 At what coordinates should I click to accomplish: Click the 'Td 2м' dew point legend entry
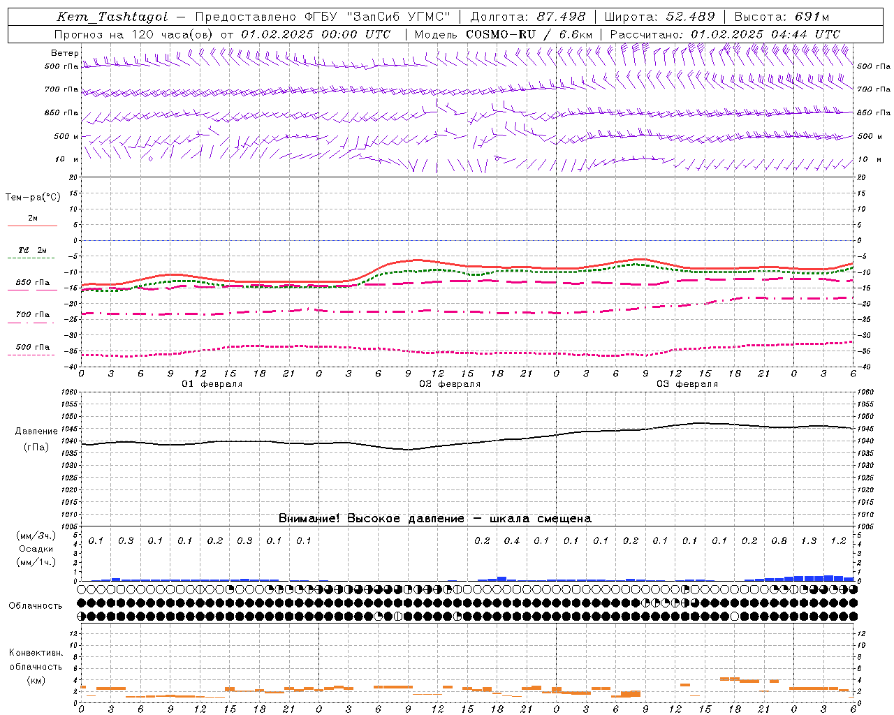(33, 250)
